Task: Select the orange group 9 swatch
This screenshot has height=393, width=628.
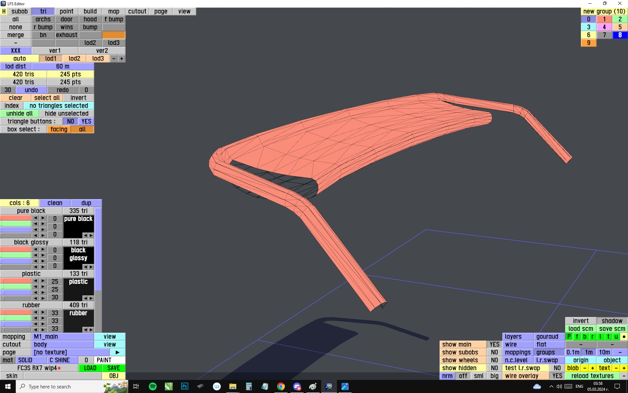Action: (x=588, y=43)
